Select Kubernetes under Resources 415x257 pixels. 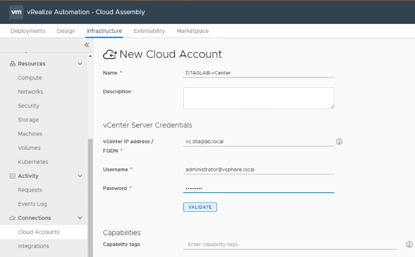(x=33, y=162)
